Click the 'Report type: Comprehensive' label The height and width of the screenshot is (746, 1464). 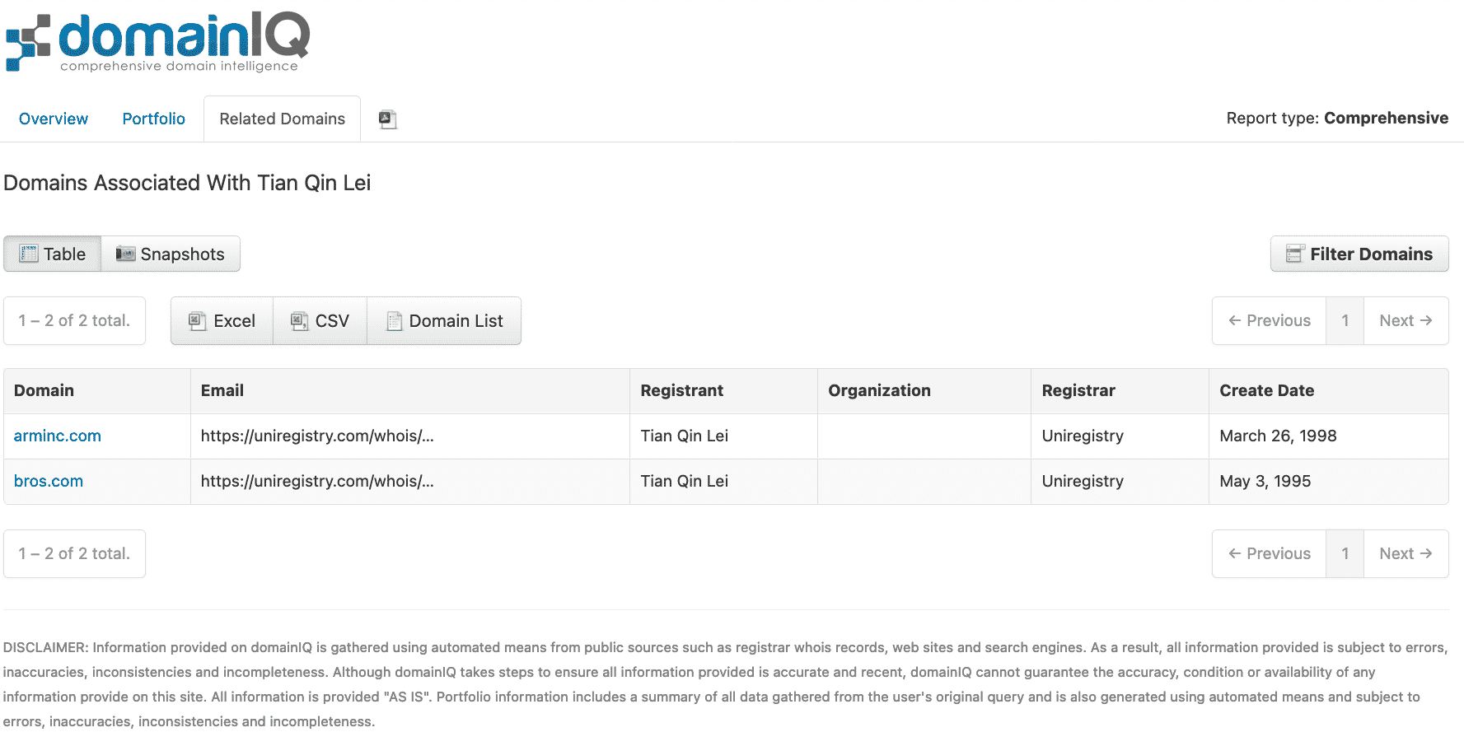point(1337,118)
